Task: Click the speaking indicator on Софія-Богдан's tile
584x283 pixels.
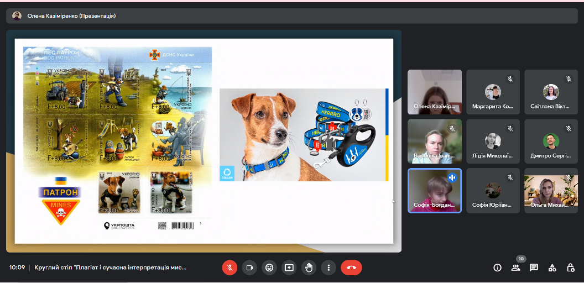Action: (x=452, y=177)
